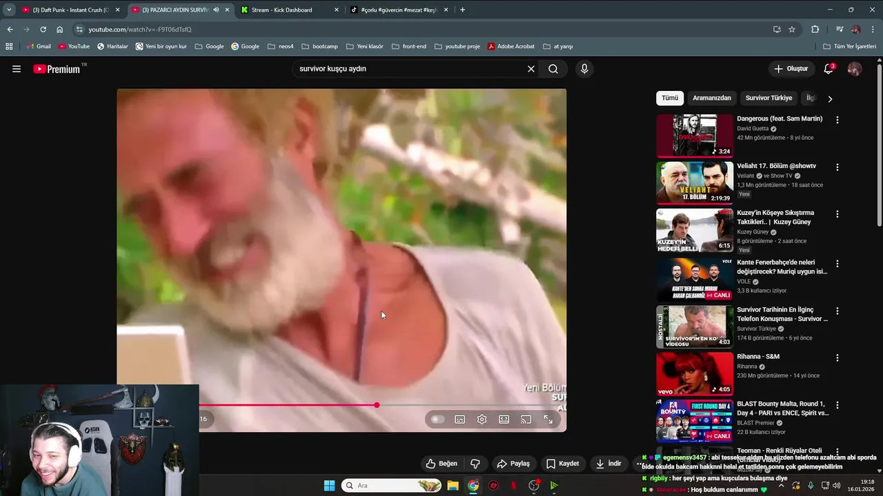Open the YouTube account avatar menu
Viewport: 883px width, 496px height.
(854, 69)
